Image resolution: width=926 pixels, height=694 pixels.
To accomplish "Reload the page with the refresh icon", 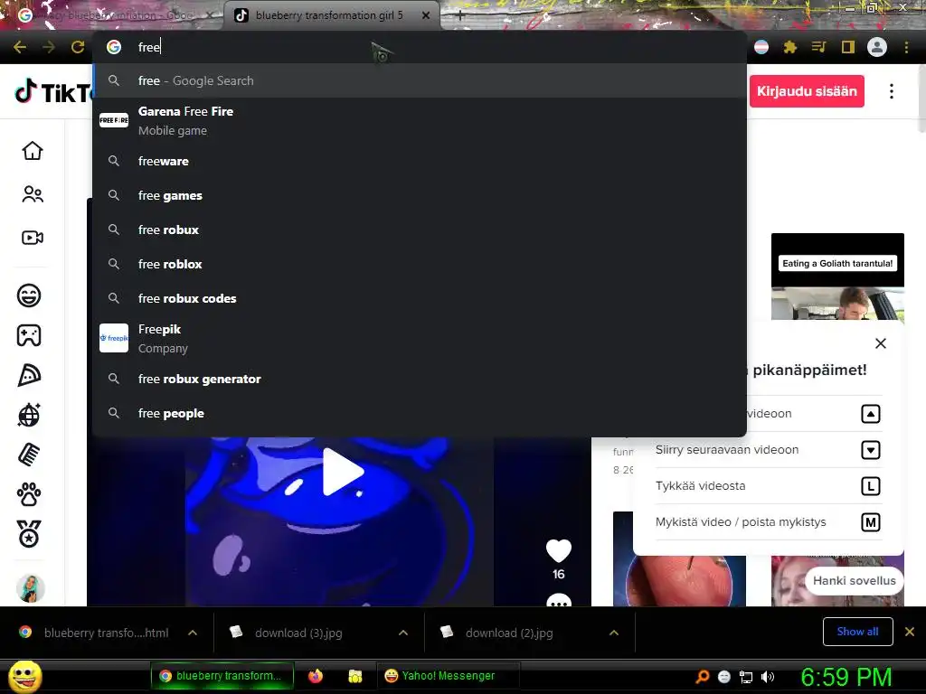I will pyautogui.click(x=78, y=47).
